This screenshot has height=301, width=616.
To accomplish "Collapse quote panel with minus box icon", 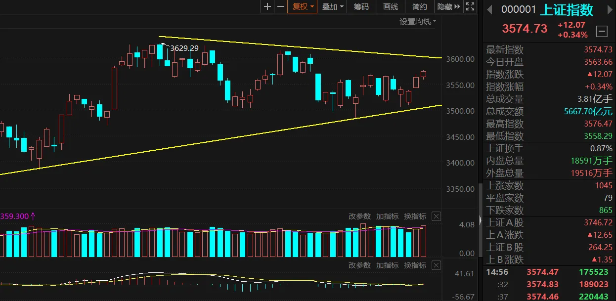I will coord(602,32).
